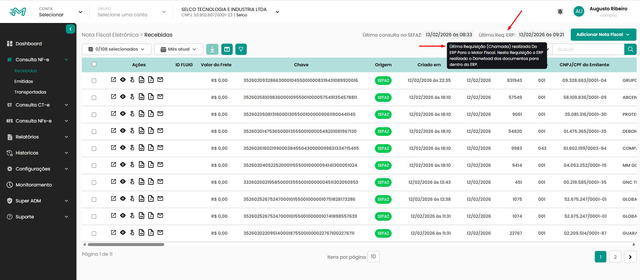Toggle the select-all checkbox in table header
The image size is (640, 280).
pos(94,64)
